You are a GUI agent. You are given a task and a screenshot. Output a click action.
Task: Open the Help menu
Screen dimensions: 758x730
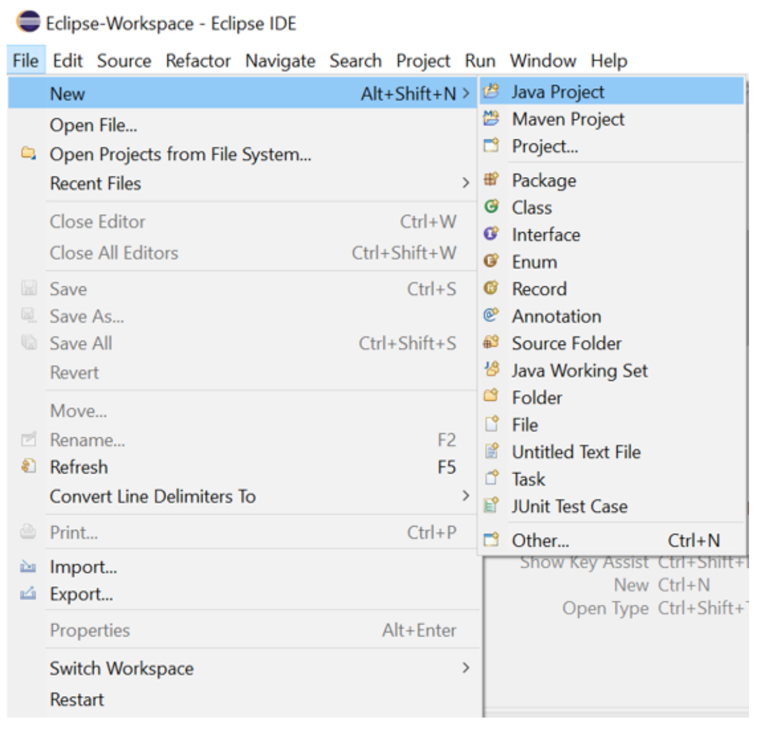tap(609, 61)
